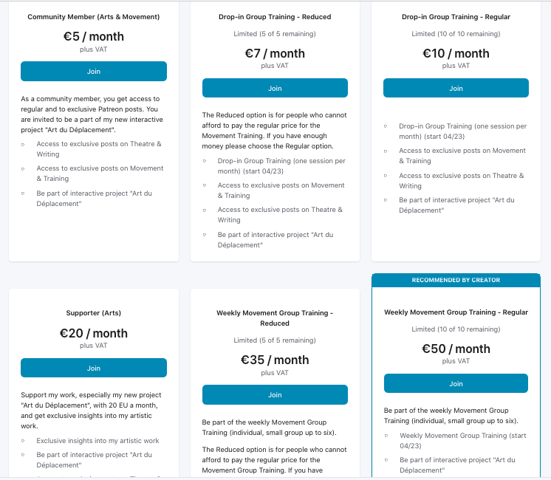Join Drop-in Group Training Regular tier
Screen dimensions: 551x480
456,89
